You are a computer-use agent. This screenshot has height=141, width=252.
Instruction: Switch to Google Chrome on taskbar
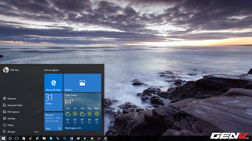point(92,138)
